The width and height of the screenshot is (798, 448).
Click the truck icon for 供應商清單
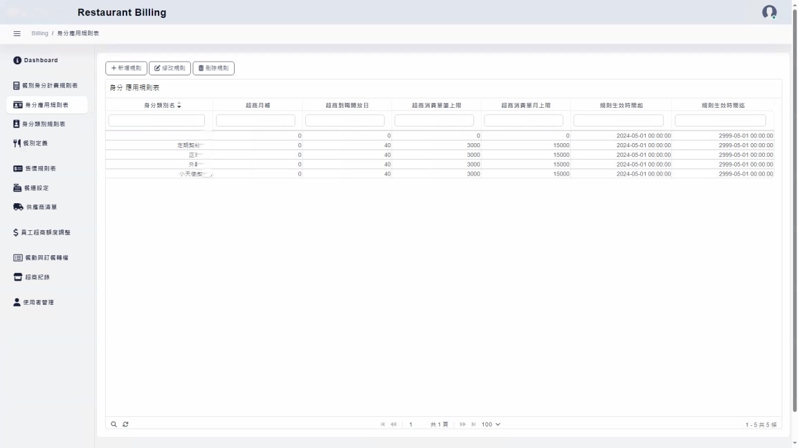point(18,207)
